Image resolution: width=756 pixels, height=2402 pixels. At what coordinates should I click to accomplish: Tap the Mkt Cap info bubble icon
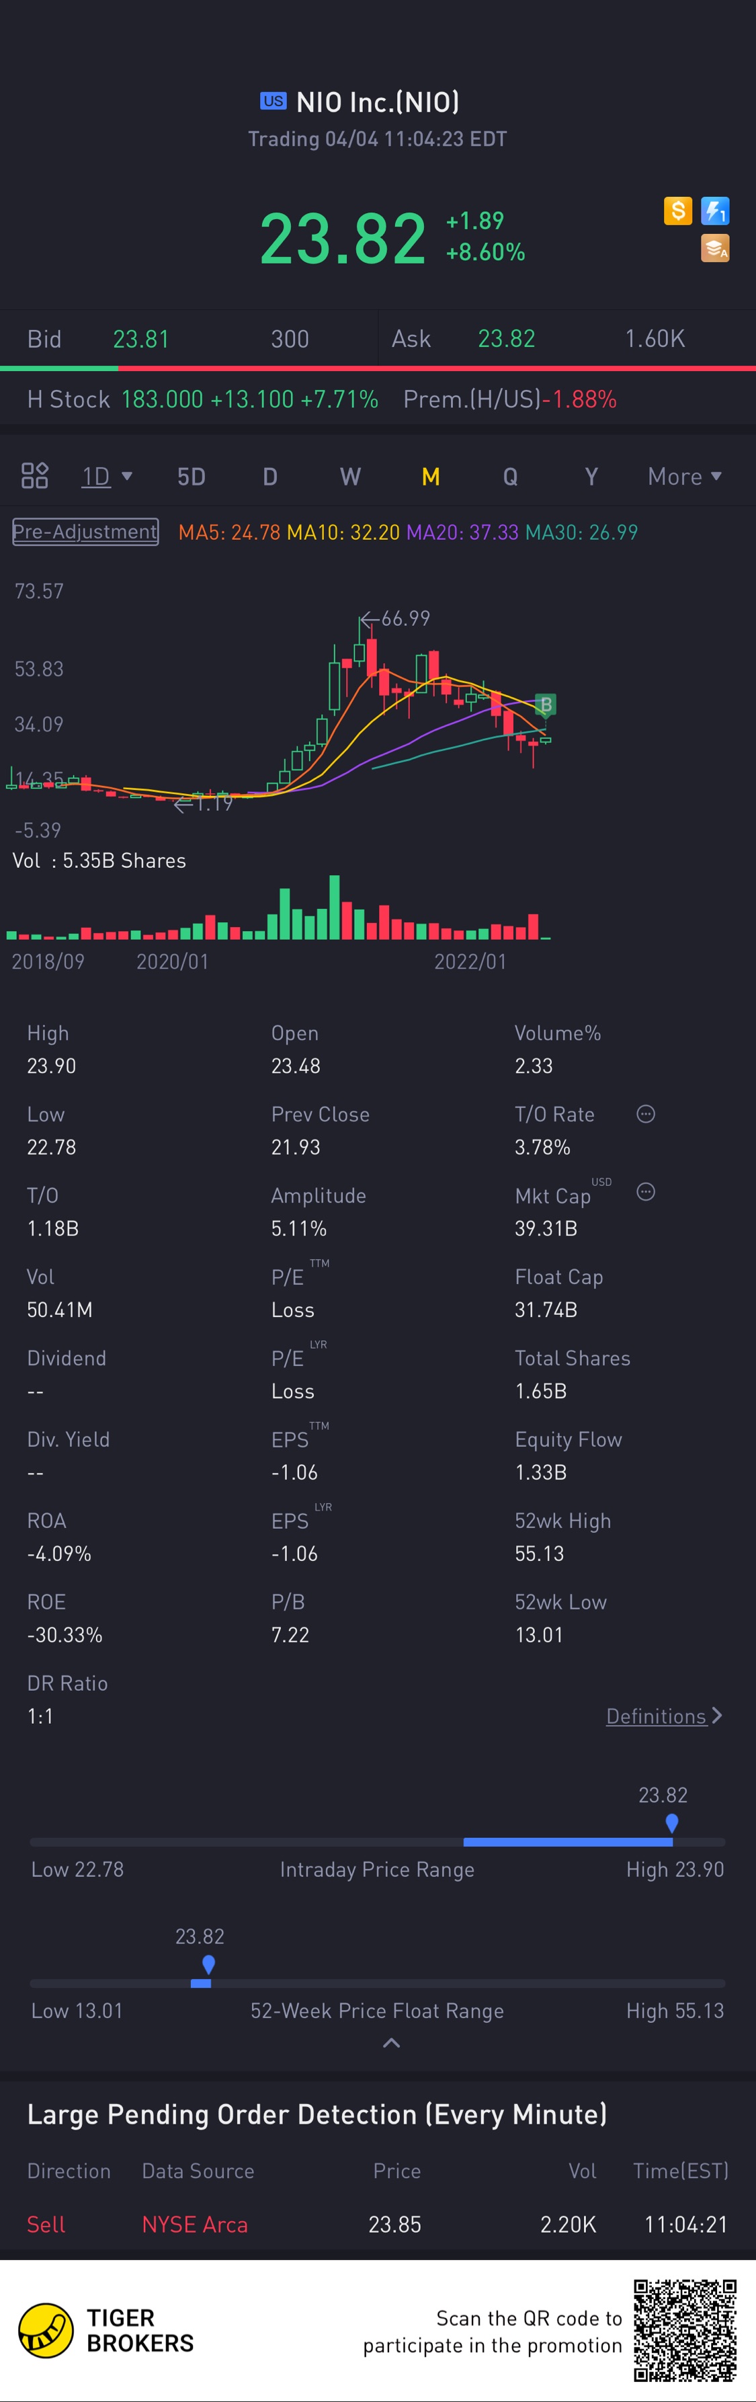tap(645, 1192)
